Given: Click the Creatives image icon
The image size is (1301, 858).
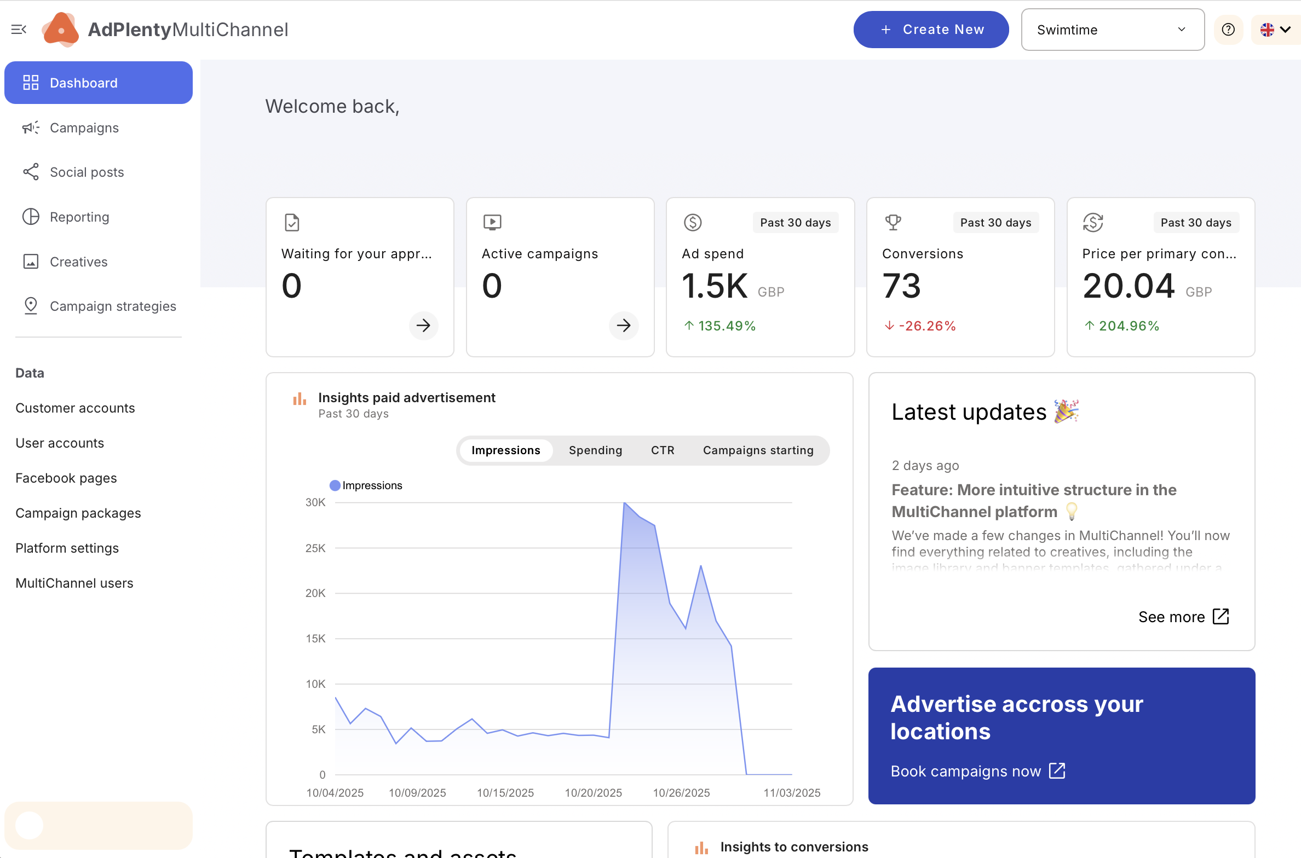Looking at the screenshot, I should (x=31, y=262).
